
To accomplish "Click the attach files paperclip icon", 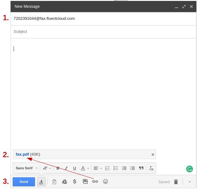I will point(54,182).
